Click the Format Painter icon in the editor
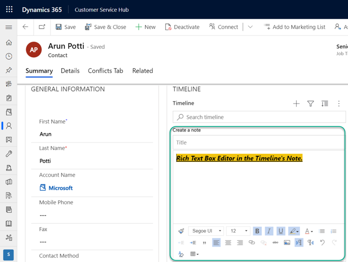The height and width of the screenshot is (262, 348). point(181,231)
